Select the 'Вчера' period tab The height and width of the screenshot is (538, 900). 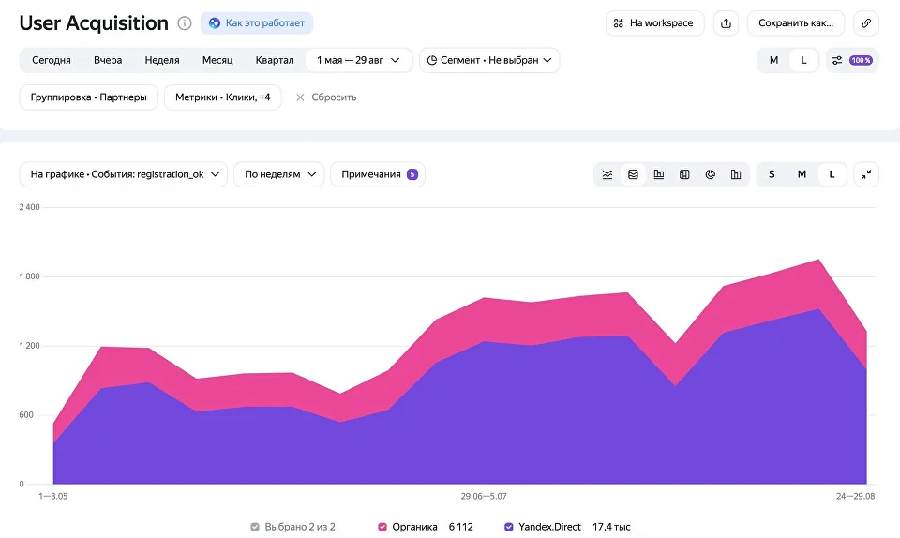pyautogui.click(x=108, y=60)
